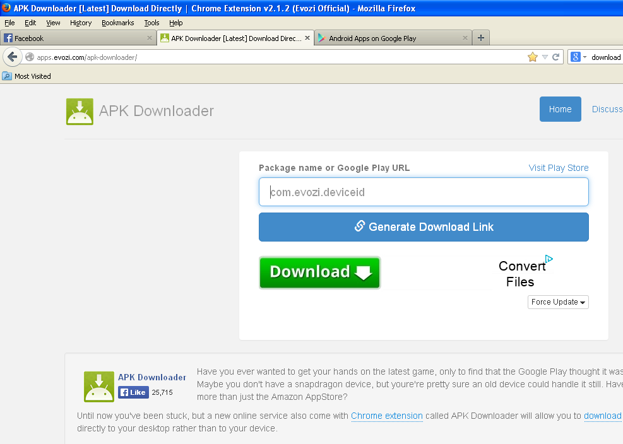Click the 25,715 likes count

coord(162,392)
